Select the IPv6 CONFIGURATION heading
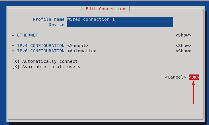The image size is (209, 125). (41, 51)
